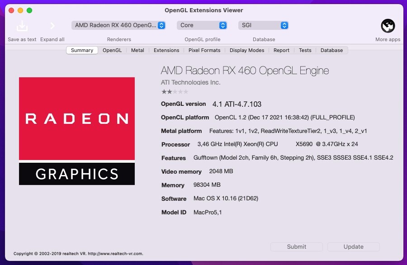This screenshot has height=265, width=407.
Task: Click the processor value 3,46 GHz Intel Xeon
Action: [x=278, y=144]
